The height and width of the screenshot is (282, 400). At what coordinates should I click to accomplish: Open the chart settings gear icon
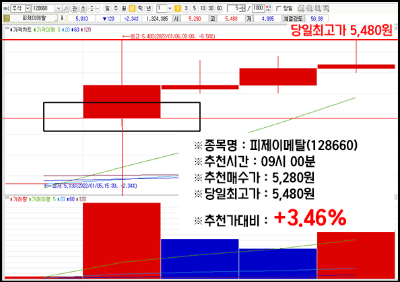coord(310,9)
